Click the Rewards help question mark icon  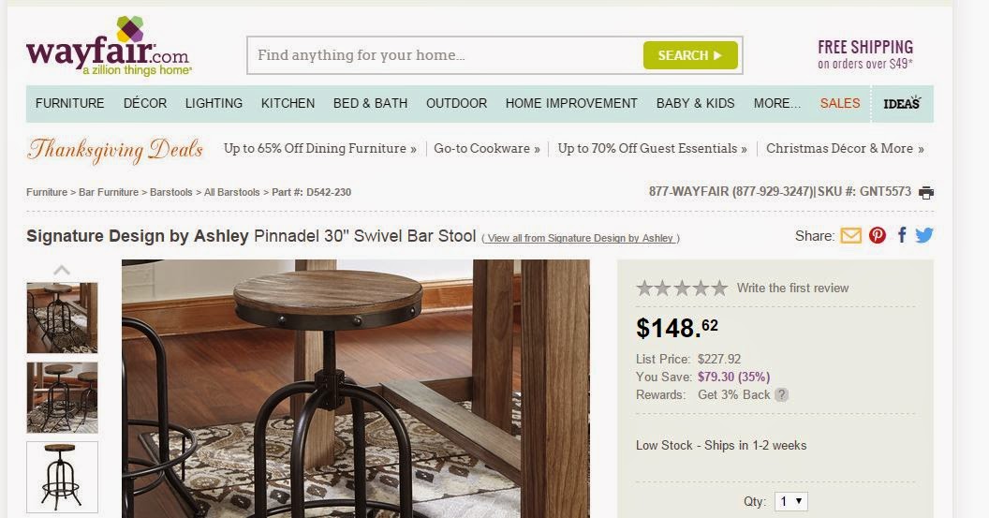[x=781, y=395]
